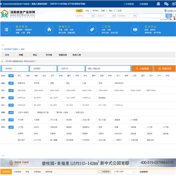This screenshot has height=176, width=176.
Task: Select the 4000-5000 average price option
Action: (54, 90)
